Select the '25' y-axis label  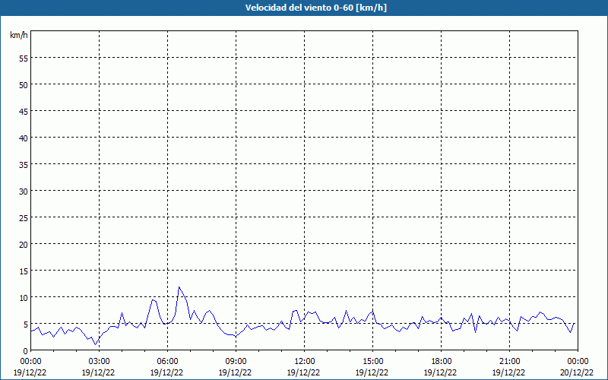tap(24, 218)
